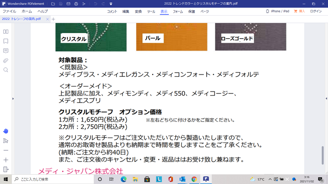The height and width of the screenshot is (184, 328).
Task: Click the undo arrow icon
Action: pos(95,4)
